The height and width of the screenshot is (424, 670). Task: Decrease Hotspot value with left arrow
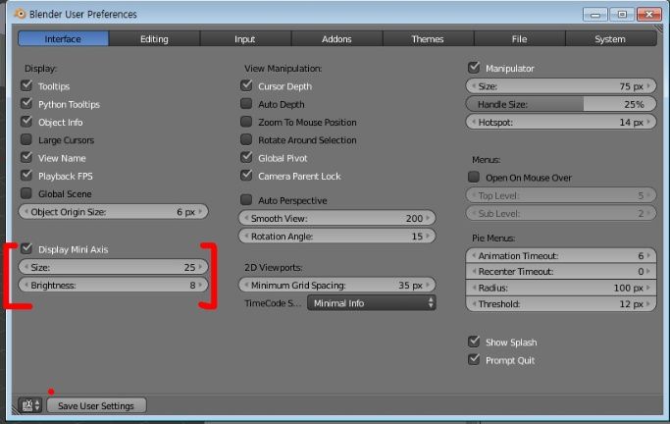pos(474,123)
